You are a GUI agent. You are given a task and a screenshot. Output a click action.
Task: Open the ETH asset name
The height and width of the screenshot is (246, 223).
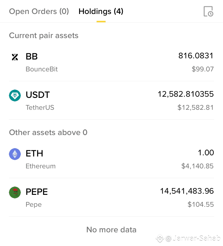coord(34,153)
